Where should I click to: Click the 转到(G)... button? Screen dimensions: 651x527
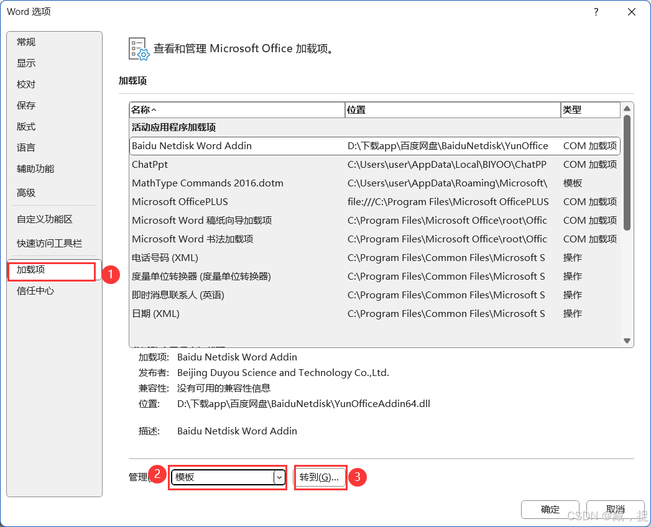320,477
